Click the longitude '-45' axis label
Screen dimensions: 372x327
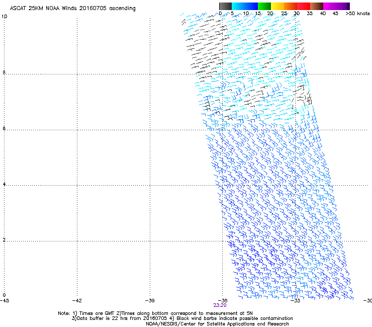tap(5, 301)
